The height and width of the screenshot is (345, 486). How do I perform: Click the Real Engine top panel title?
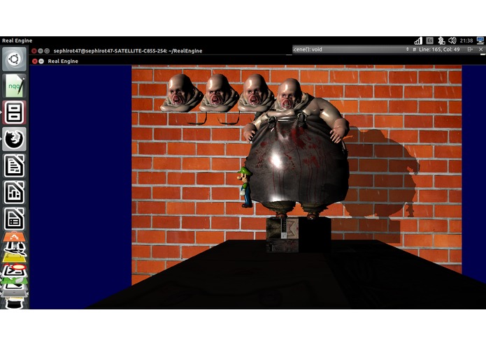17,41
